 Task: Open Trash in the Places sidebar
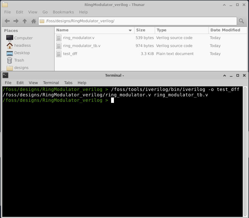[x=19, y=60]
